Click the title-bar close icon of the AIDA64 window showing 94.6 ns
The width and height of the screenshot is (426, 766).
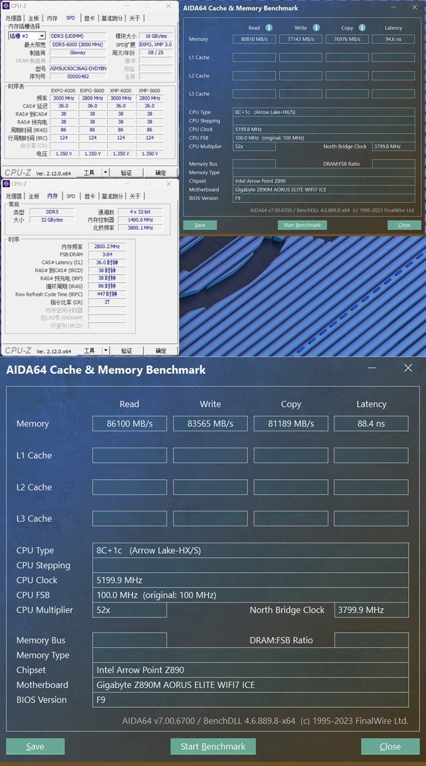(415, 7)
